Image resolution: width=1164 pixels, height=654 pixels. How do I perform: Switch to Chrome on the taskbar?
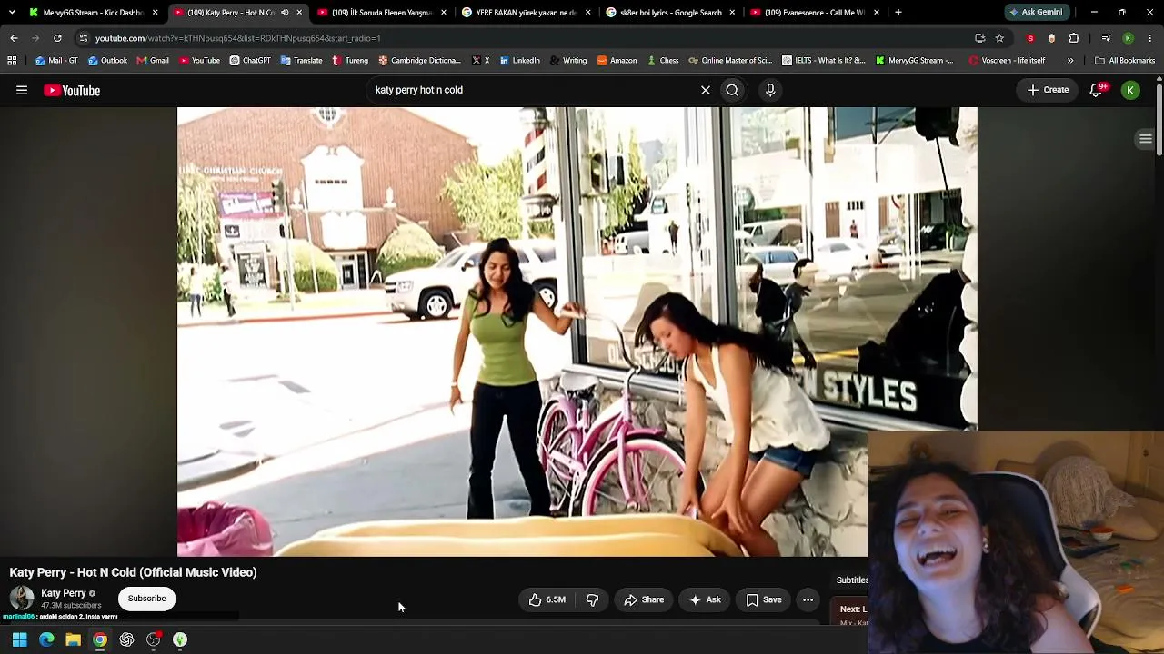100,639
